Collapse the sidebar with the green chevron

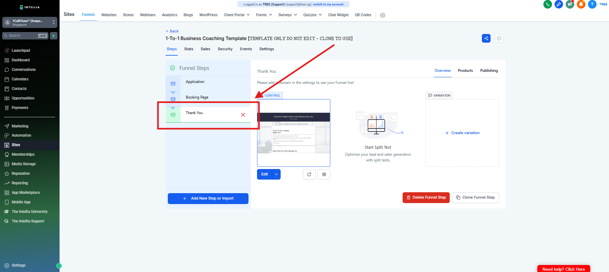click(59, 266)
